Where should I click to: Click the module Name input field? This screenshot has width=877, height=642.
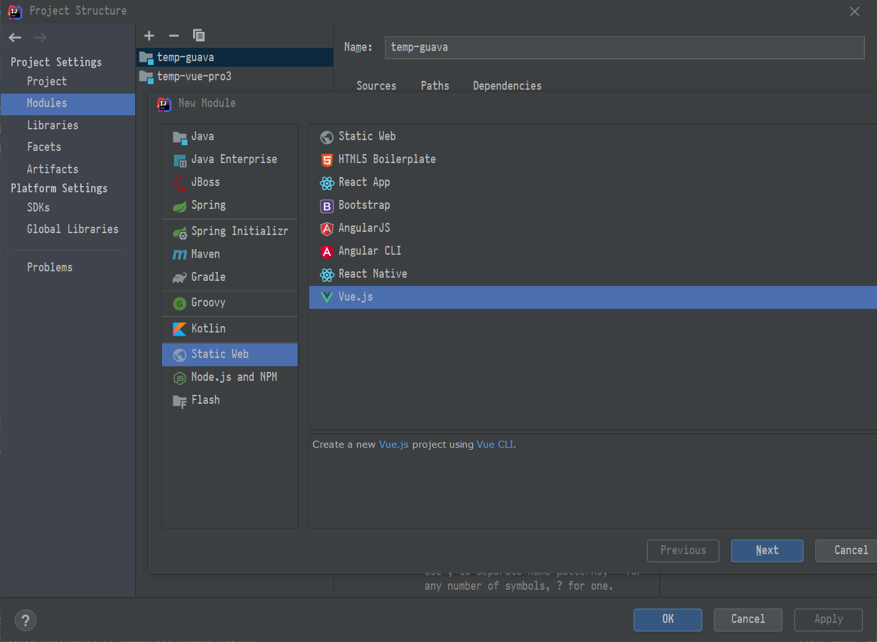(624, 48)
